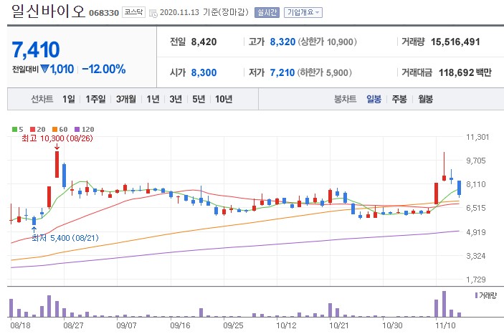Screen dimensions: 504x334
Task: Click the 11,301 price axis label
Action: [477, 137]
